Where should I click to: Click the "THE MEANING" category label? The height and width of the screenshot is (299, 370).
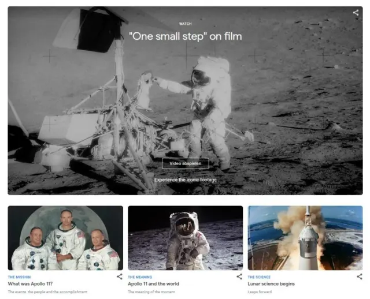[140, 277]
